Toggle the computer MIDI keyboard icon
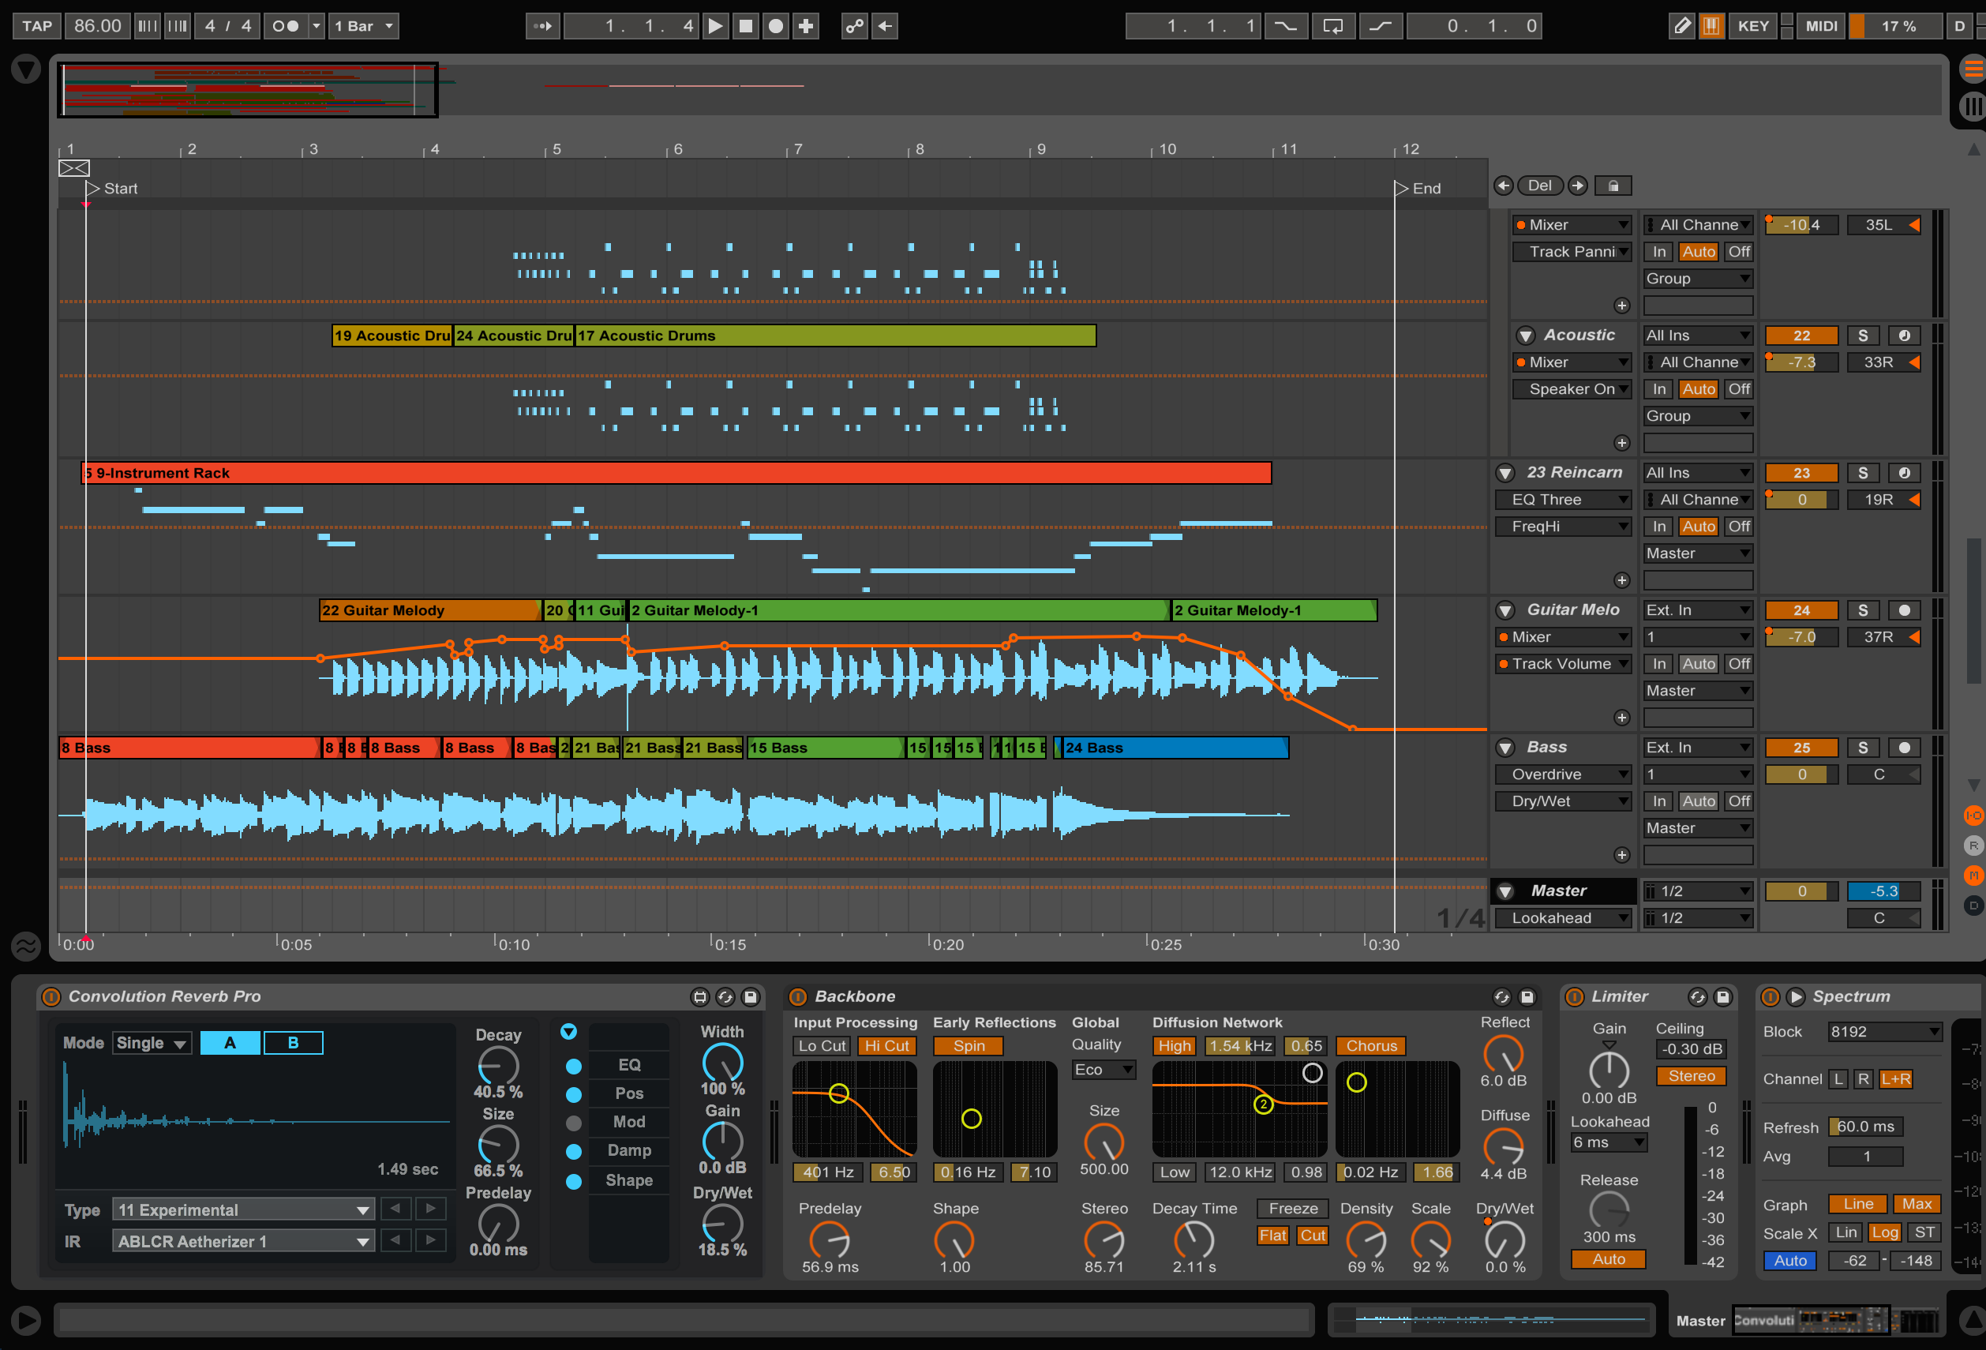 tap(1711, 25)
